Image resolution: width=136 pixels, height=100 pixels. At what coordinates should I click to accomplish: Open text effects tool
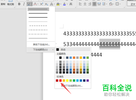click(x=52, y=4)
